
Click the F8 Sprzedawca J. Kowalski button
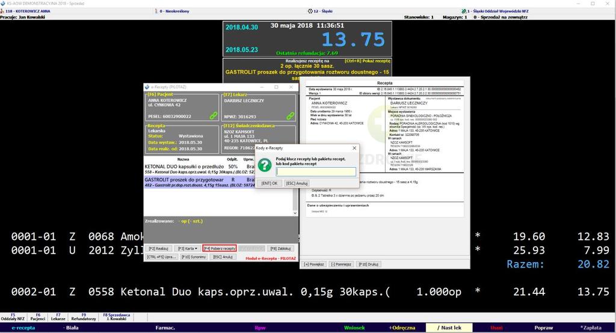coord(116,317)
